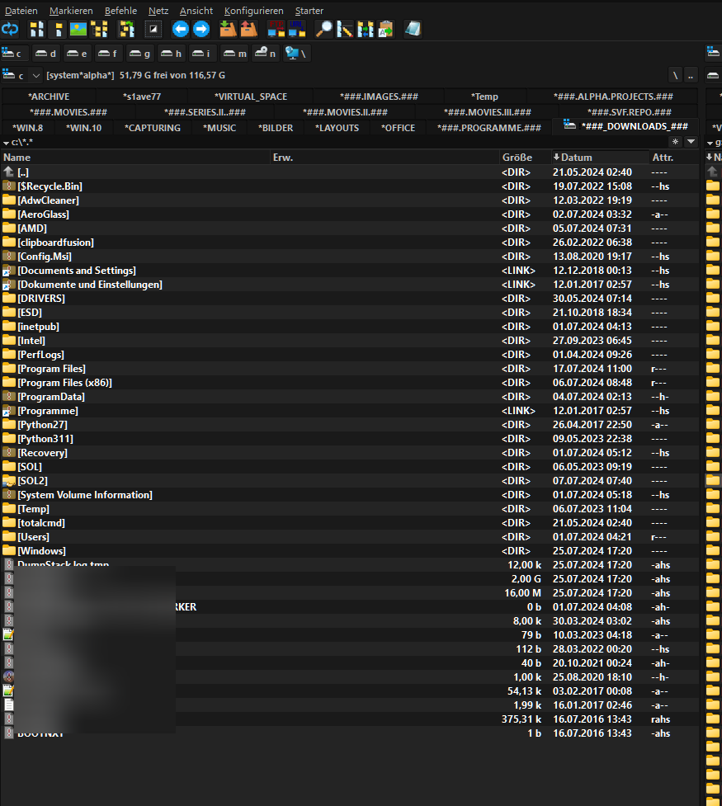This screenshot has height=806, width=722.
Task: Open the Dateien menu
Action: coord(21,11)
